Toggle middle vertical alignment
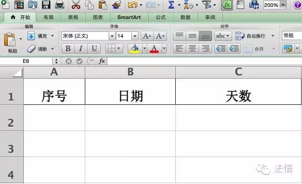The width and height of the screenshot is (302, 184). [192, 36]
